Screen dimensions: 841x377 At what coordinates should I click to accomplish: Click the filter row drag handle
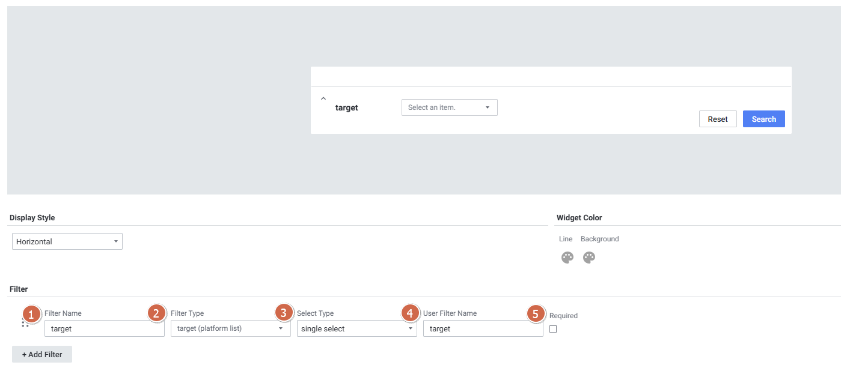[x=25, y=324]
